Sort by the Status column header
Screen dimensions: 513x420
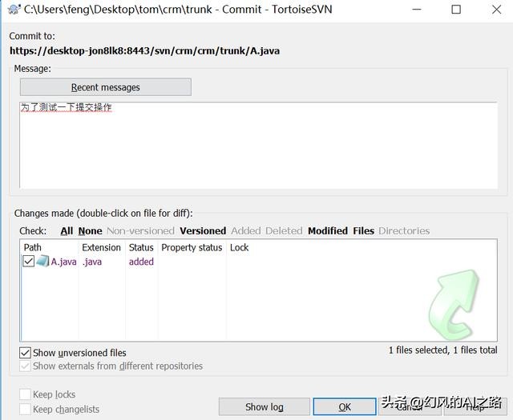tap(141, 247)
